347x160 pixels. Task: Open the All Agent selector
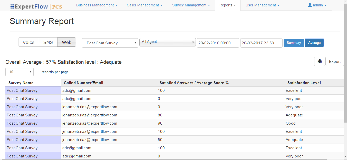(x=167, y=42)
